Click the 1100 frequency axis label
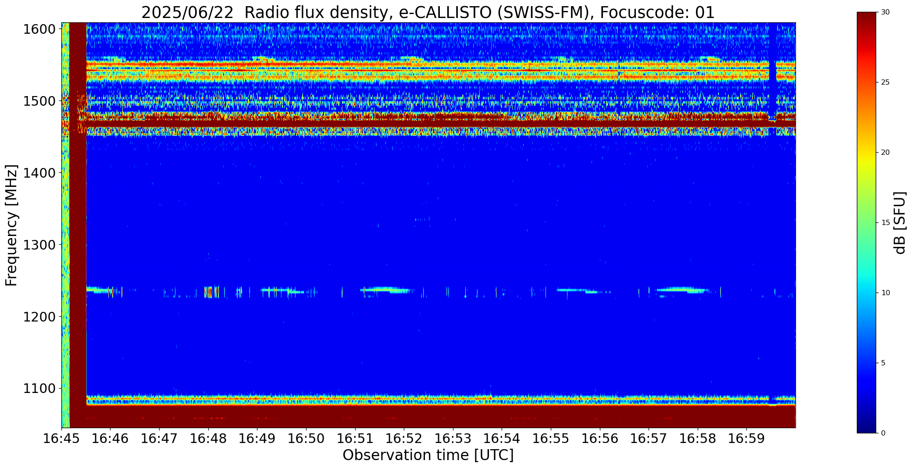This screenshot has height=468, width=913. tap(39, 389)
